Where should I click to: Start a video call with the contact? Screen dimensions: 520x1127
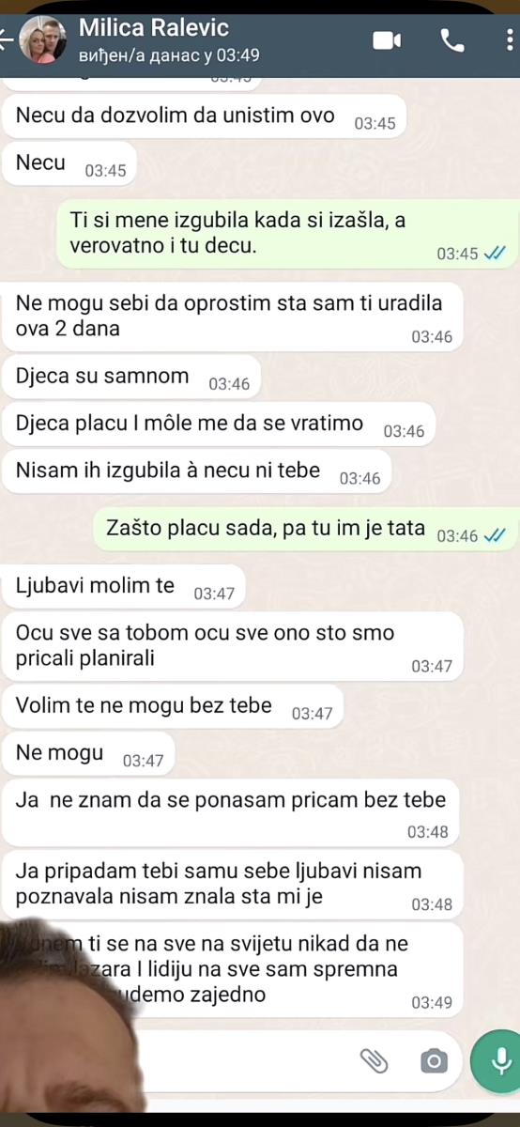point(387,40)
